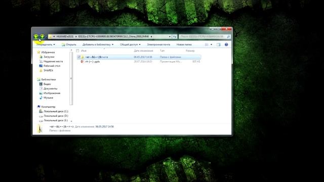Click Открыть in the toolbar
Image resolution: width=324 pixels, height=182 pixels.
[69, 44]
